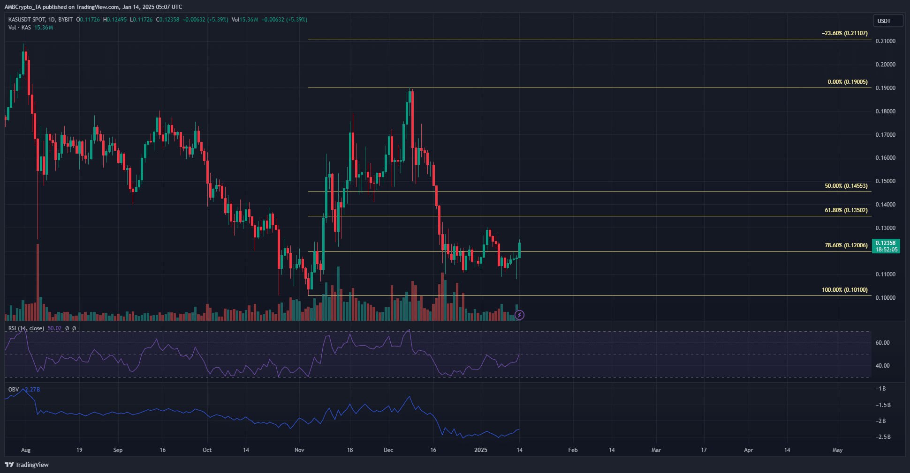Viewport: 910px width, 473px height.
Task: Click the OBV indicator legend label
Action: pyautogui.click(x=14, y=390)
